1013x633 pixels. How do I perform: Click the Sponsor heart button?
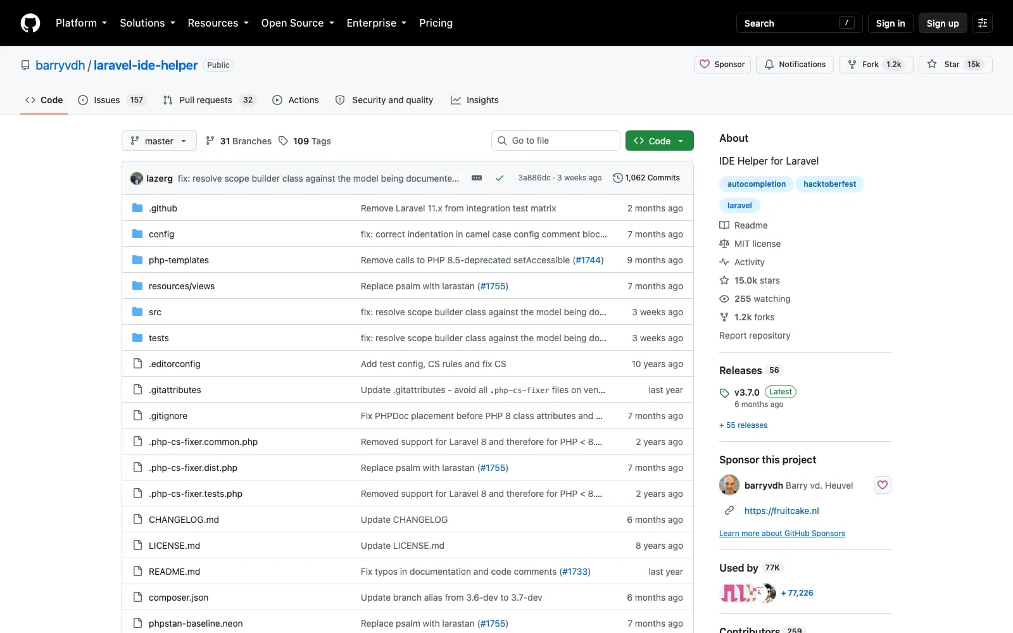pos(722,65)
